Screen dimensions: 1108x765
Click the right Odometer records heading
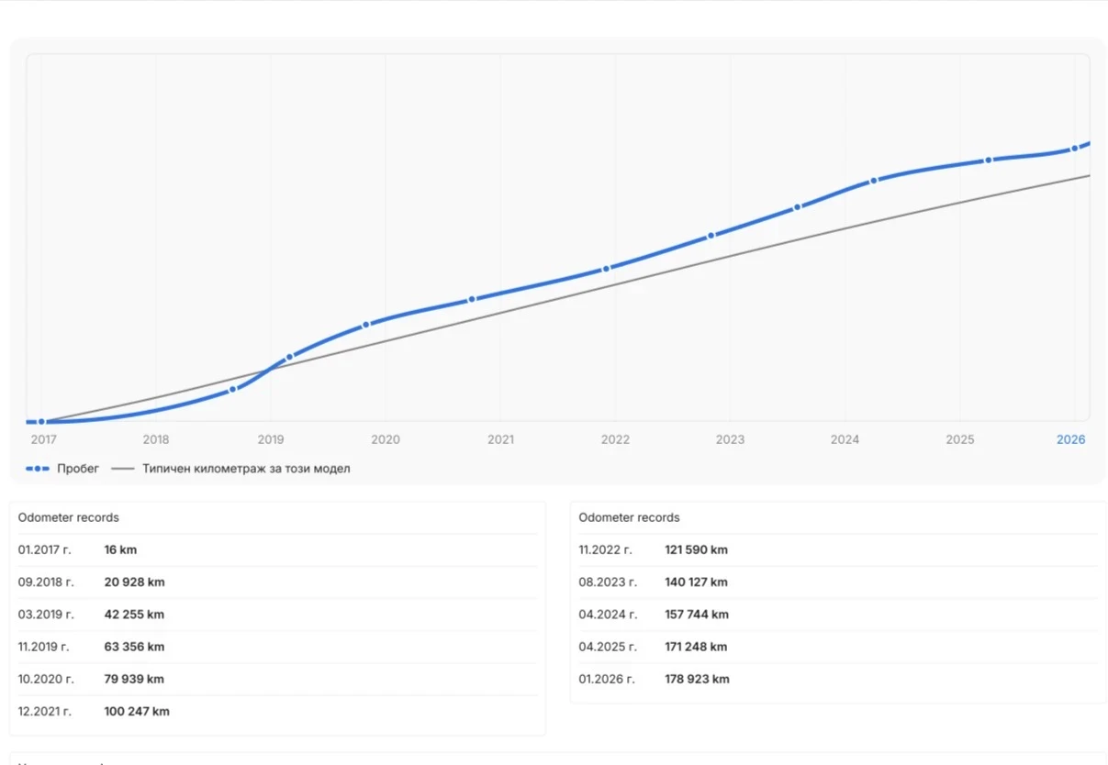point(629,517)
